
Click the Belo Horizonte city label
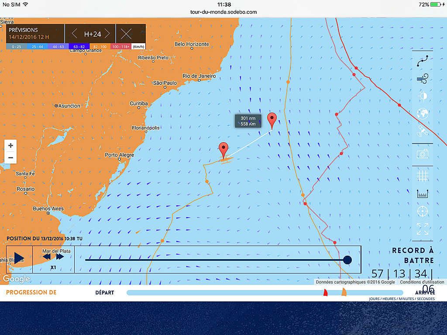[192, 44]
